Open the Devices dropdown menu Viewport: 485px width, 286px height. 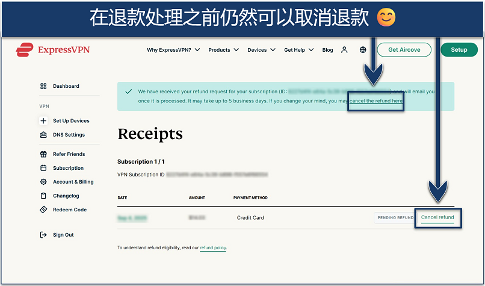pyautogui.click(x=261, y=50)
